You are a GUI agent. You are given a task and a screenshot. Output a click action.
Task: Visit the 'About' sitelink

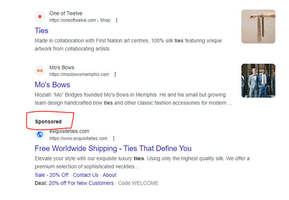(109, 175)
